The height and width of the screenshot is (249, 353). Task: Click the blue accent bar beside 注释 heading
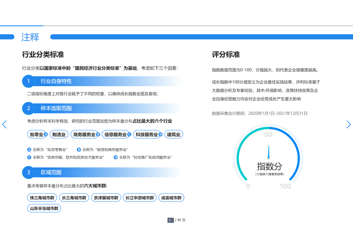[x=7, y=37]
